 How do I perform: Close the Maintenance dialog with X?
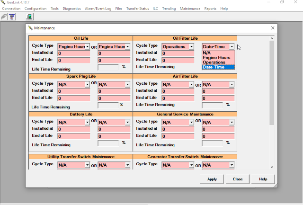tap(273, 28)
